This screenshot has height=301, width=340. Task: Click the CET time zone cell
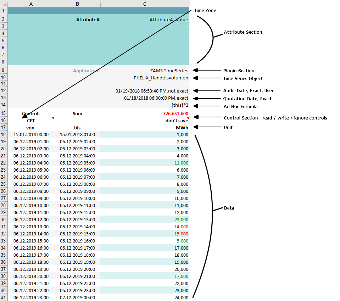click(31, 121)
